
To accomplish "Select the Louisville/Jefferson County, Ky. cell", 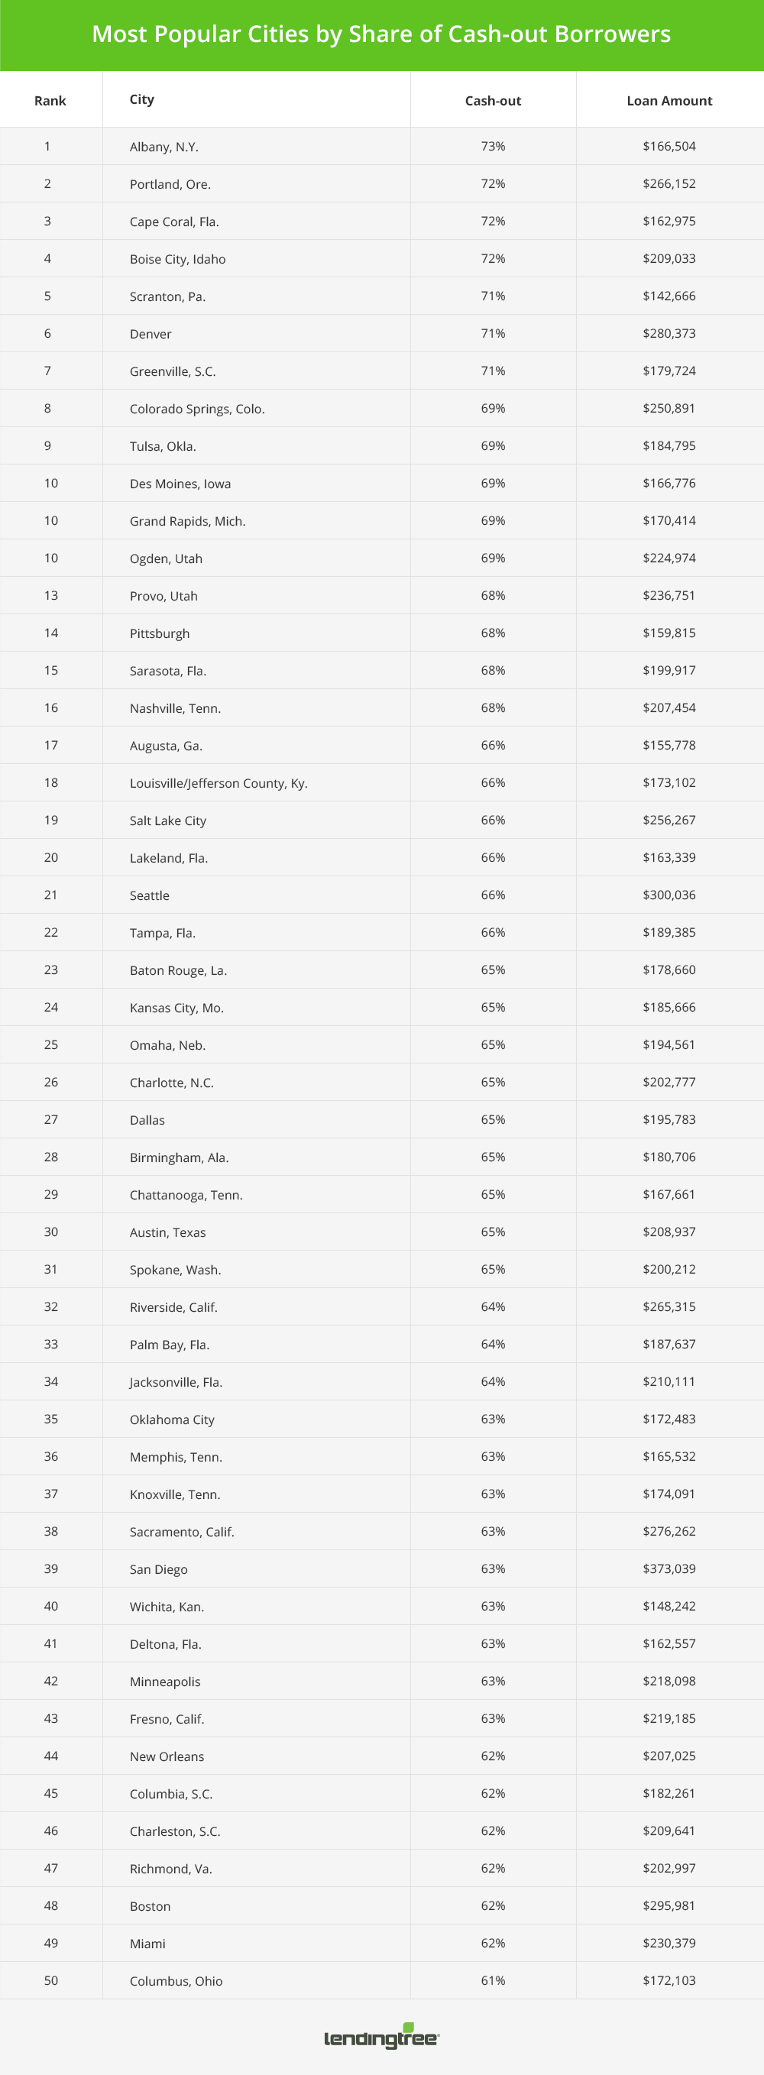I will (x=219, y=783).
